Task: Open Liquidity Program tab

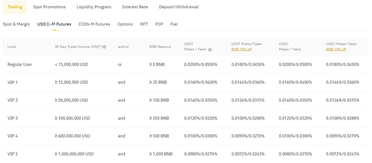Action: coord(94,7)
